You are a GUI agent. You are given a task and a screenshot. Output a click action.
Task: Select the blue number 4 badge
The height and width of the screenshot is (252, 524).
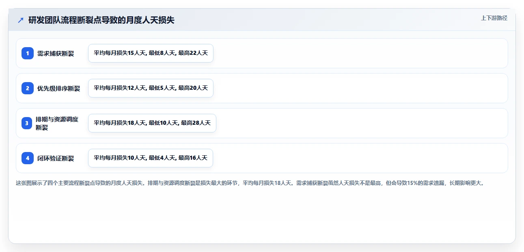[x=28, y=158]
